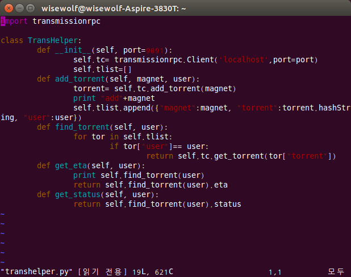Screen dimensions: 351x277
Task: Click the '1,1' cursor position indicator
Action: (275, 272)
